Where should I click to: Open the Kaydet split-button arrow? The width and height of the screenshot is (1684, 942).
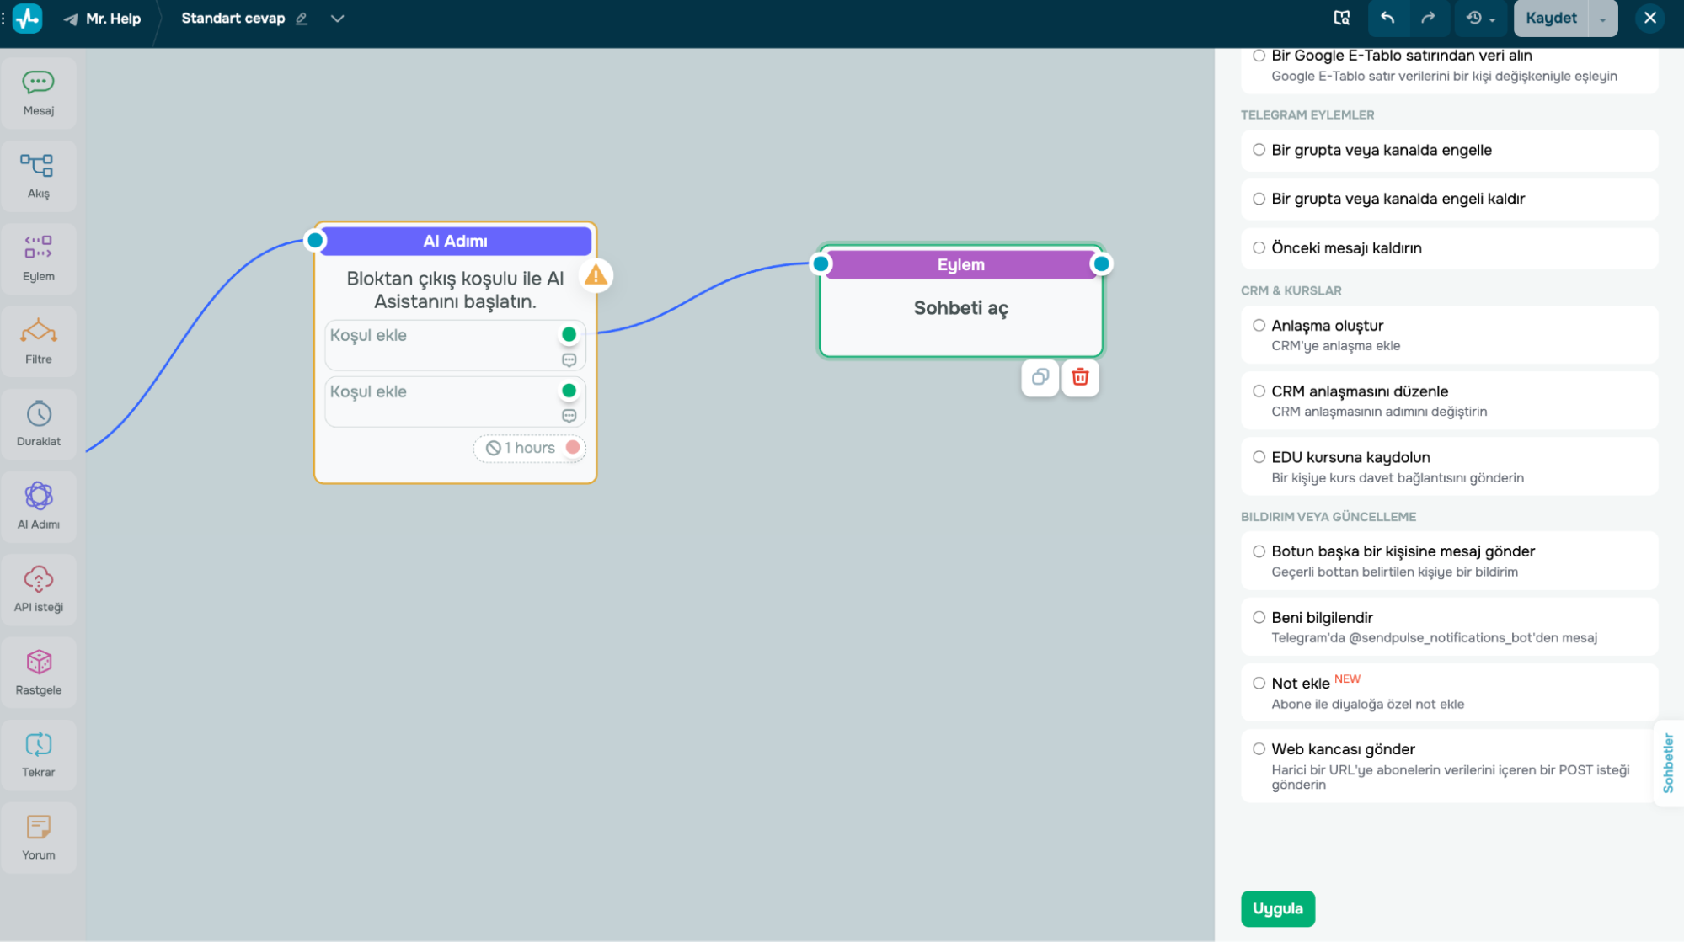[1602, 19]
